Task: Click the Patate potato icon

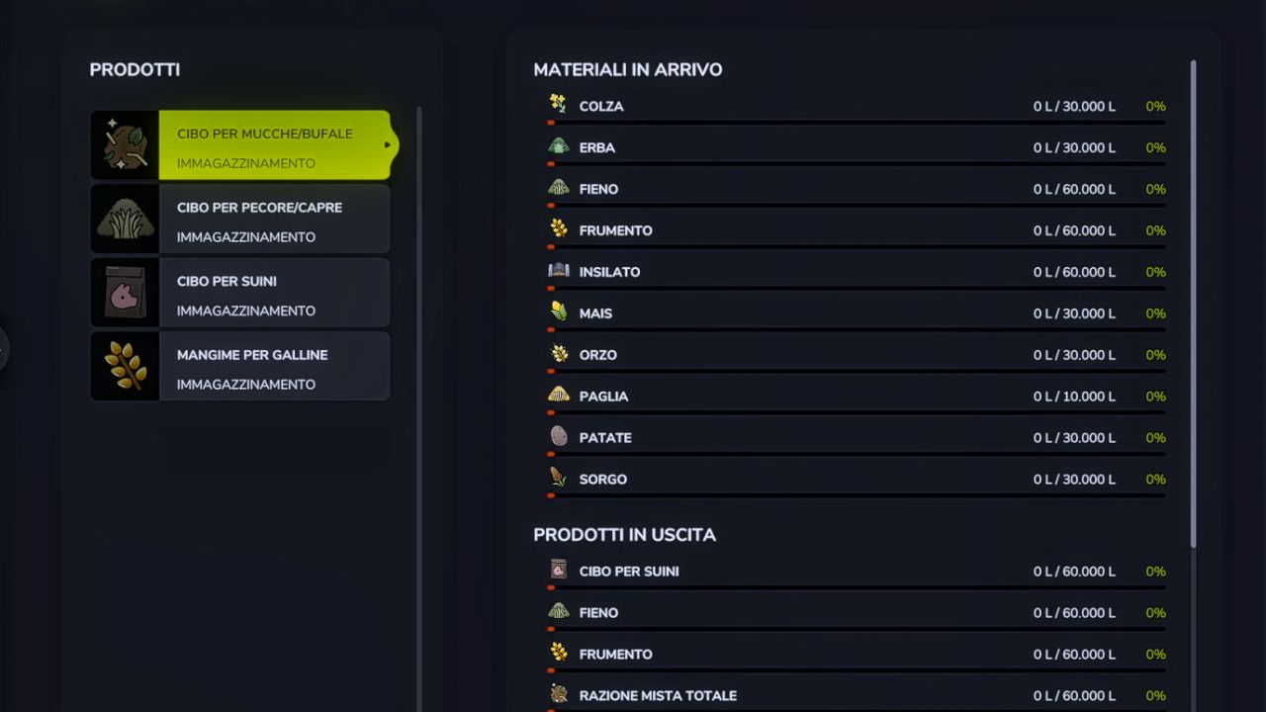Action: click(559, 437)
